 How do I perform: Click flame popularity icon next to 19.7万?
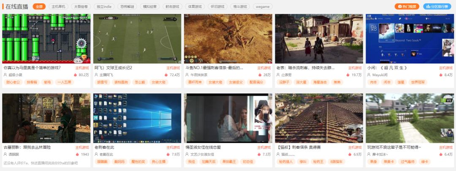coord(348,75)
